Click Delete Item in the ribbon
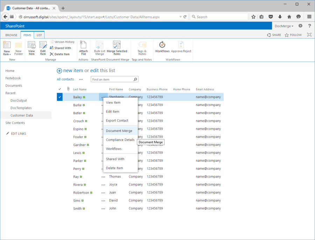This screenshot has height=240, width=315. (59, 54)
